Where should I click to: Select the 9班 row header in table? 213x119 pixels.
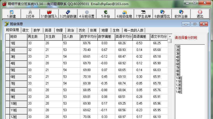(19, 98)
